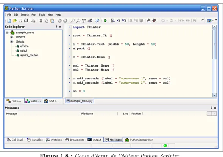This screenshot has width=223, height=157.
Task: Open the Run menu
Action: [x=34, y=14]
